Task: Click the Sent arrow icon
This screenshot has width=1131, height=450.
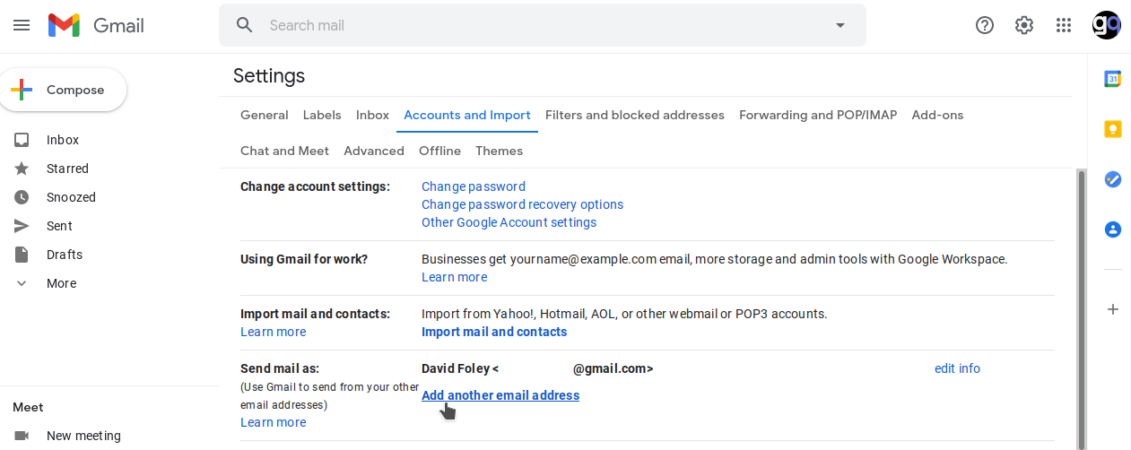Action: pyautogui.click(x=22, y=226)
